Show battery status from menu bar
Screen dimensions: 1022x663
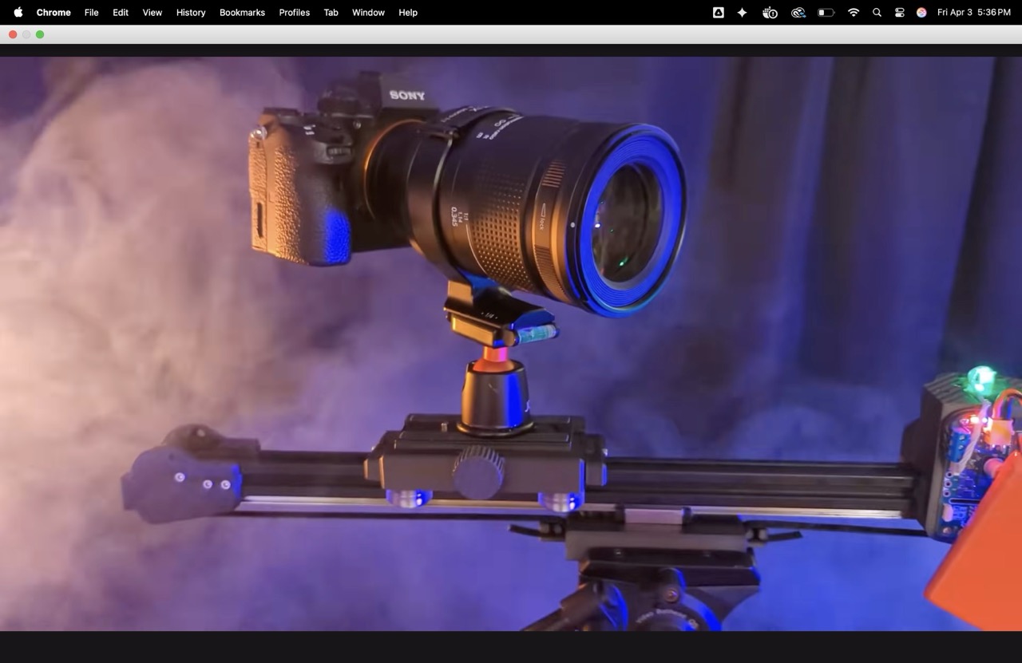click(826, 12)
